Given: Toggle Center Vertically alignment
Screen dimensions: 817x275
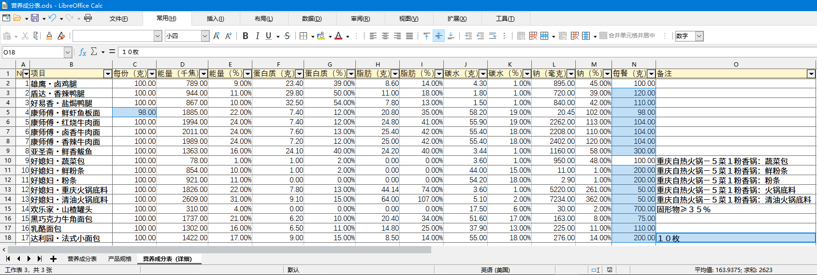Looking at the screenshot, I should (x=438, y=36).
